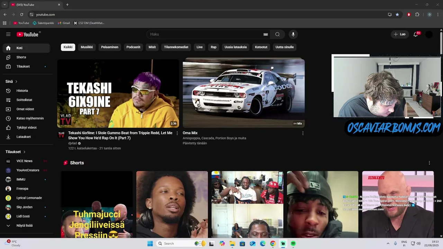Open Tykätyt videot in sidebar
The height and width of the screenshot is (249, 443).
(26, 128)
